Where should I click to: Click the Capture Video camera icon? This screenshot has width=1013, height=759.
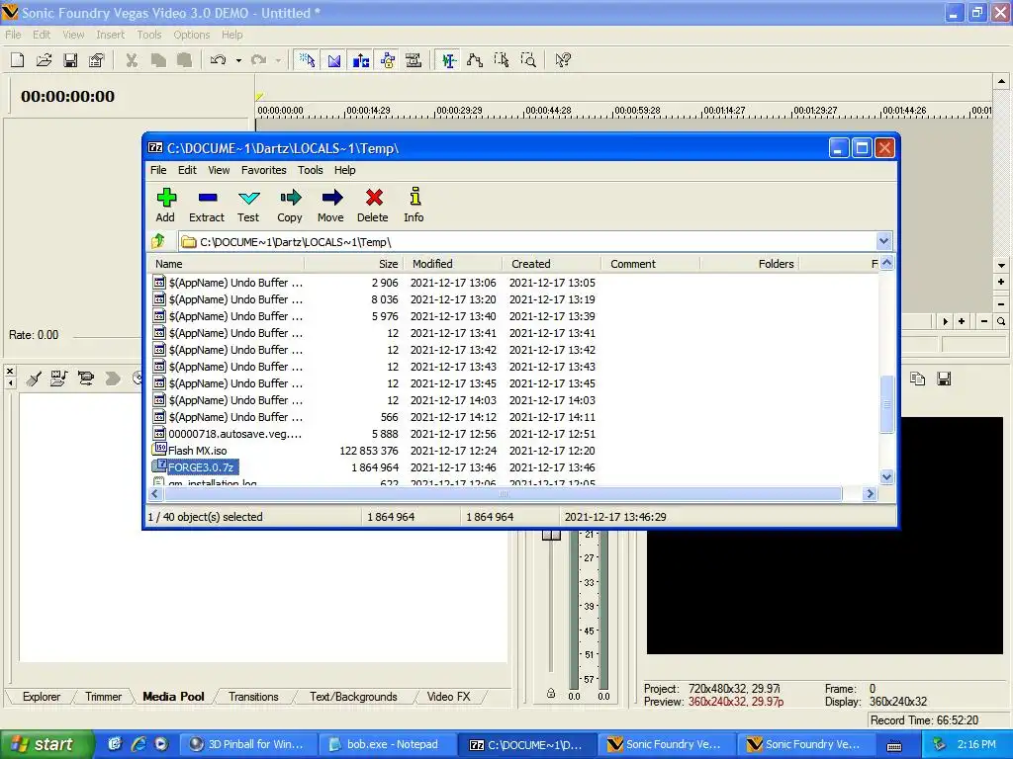point(85,379)
